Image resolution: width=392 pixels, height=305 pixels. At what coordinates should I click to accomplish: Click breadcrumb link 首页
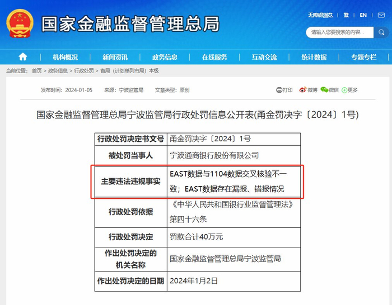[x=37, y=71]
